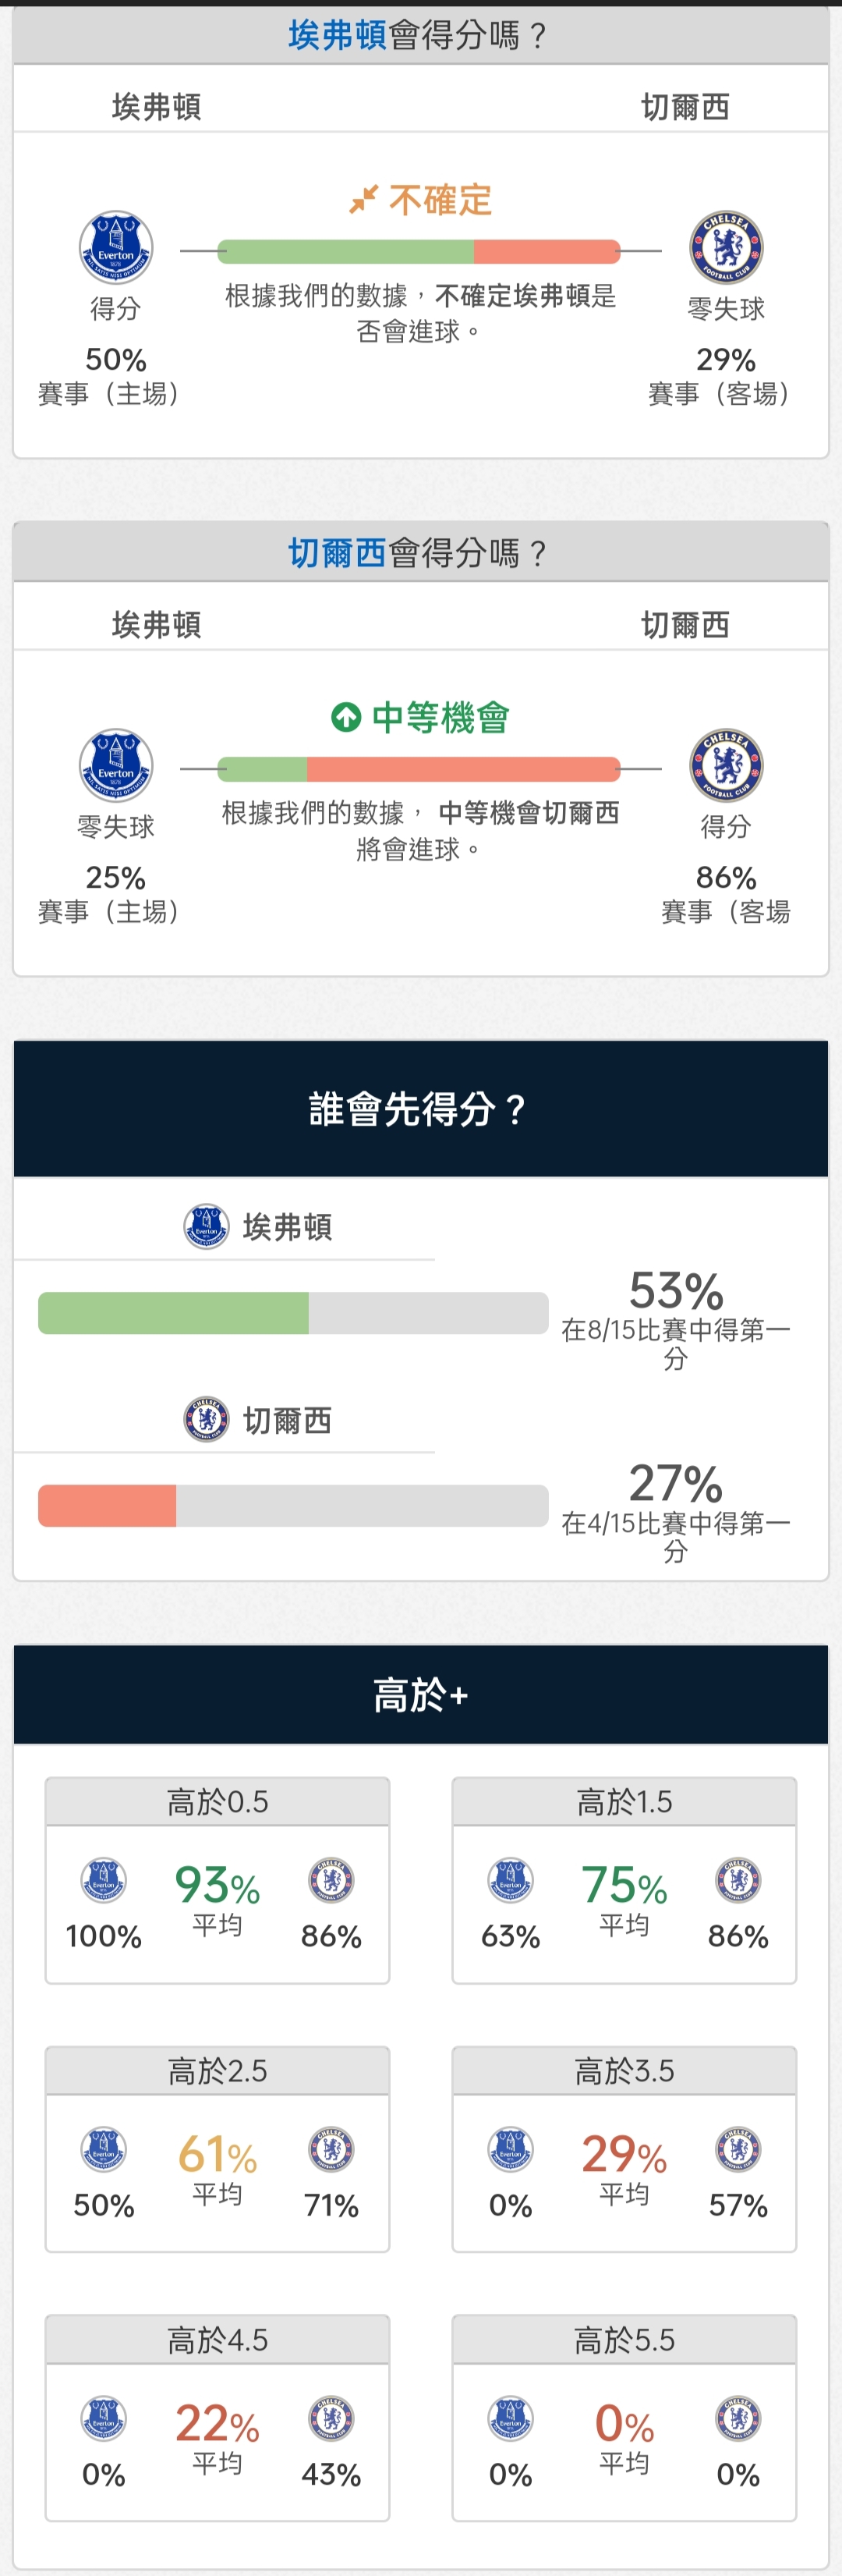Click Everton crest in 高於0.5 card
Image resolution: width=842 pixels, height=2576 pixels.
click(x=104, y=1881)
